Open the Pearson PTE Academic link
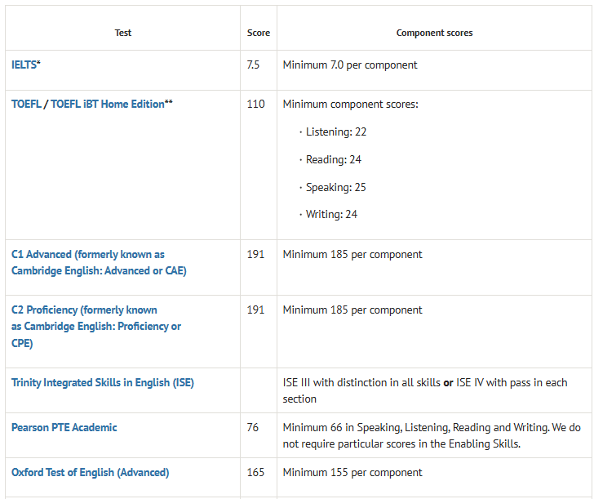This screenshot has width=594, height=499. click(x=64, y=427)
